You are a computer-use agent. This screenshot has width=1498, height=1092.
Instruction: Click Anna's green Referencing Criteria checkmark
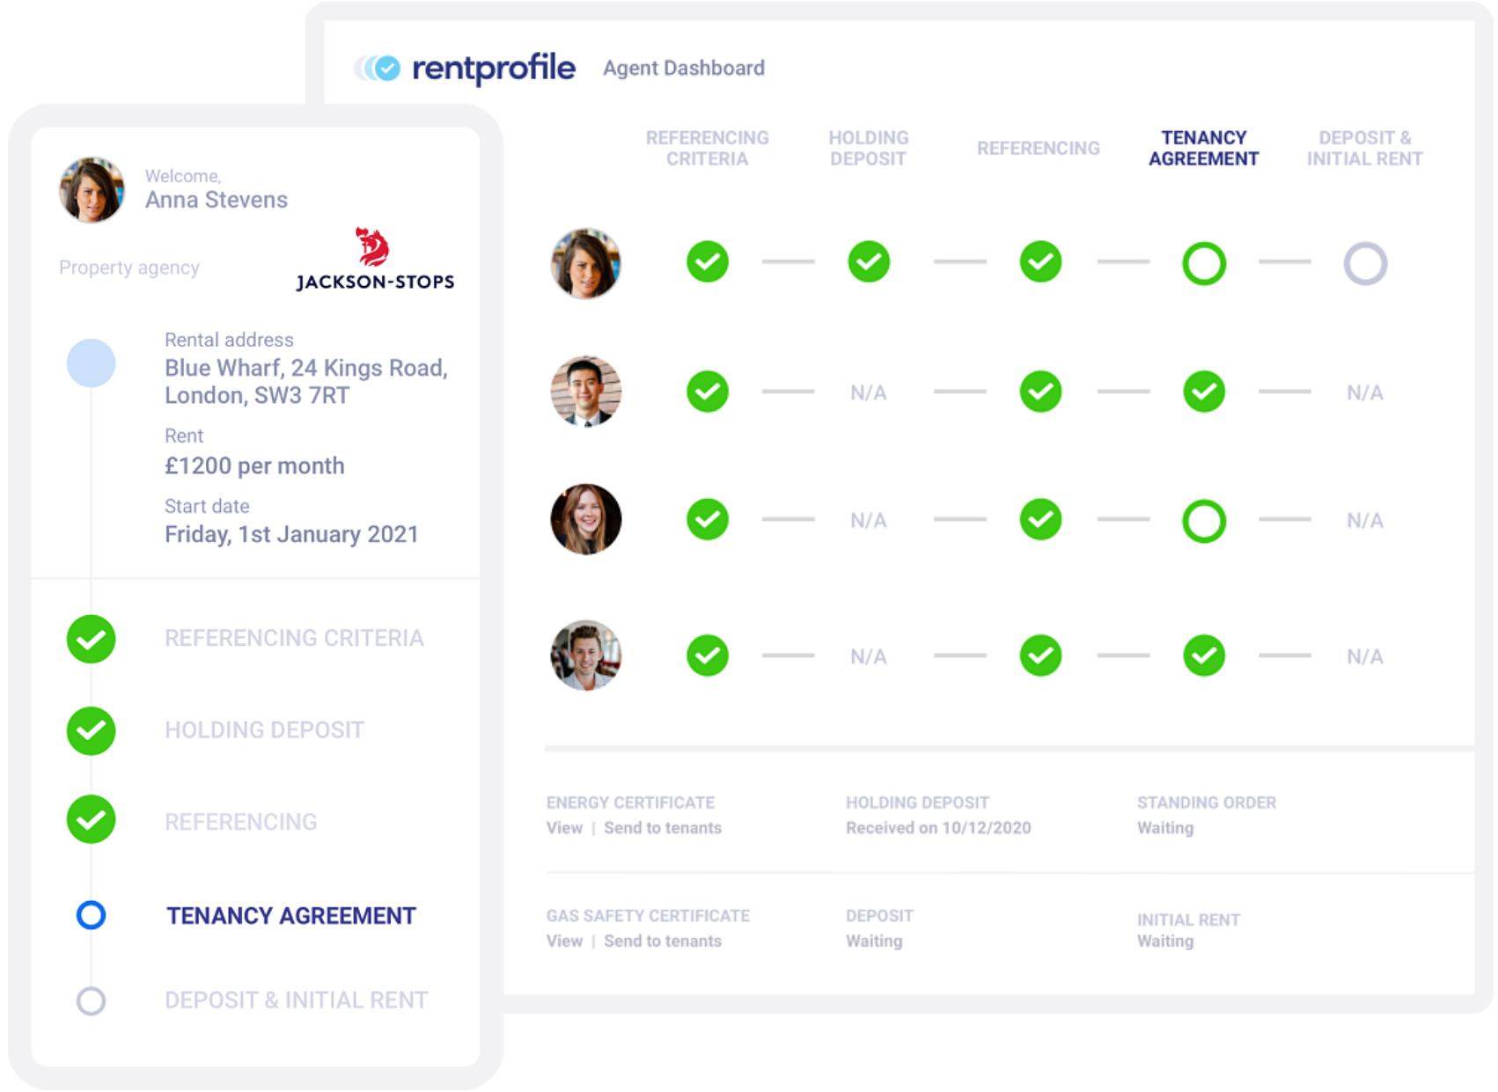pyautogui.click(x=707, y=261)
